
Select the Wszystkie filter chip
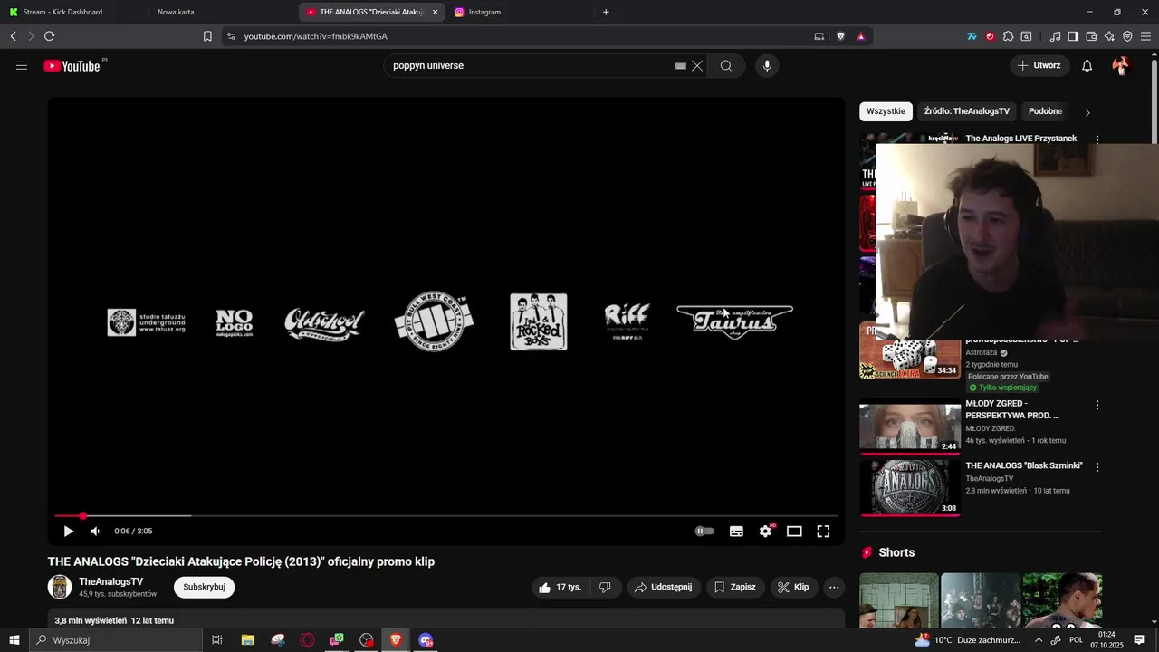tap(886, 111)
